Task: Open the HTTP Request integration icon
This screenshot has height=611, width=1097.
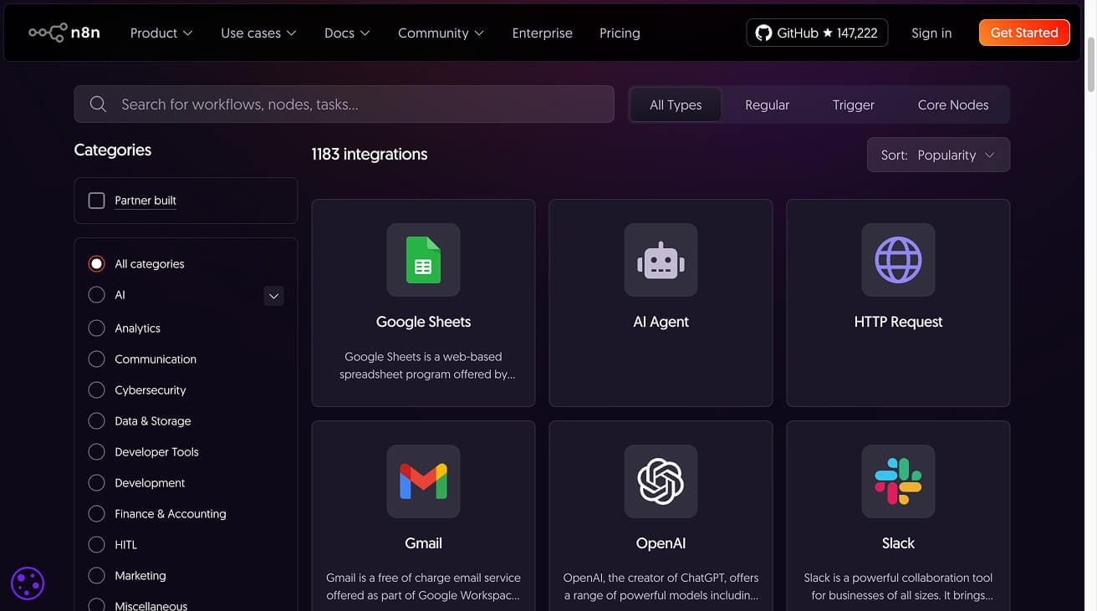Action: tap(898, 260)
